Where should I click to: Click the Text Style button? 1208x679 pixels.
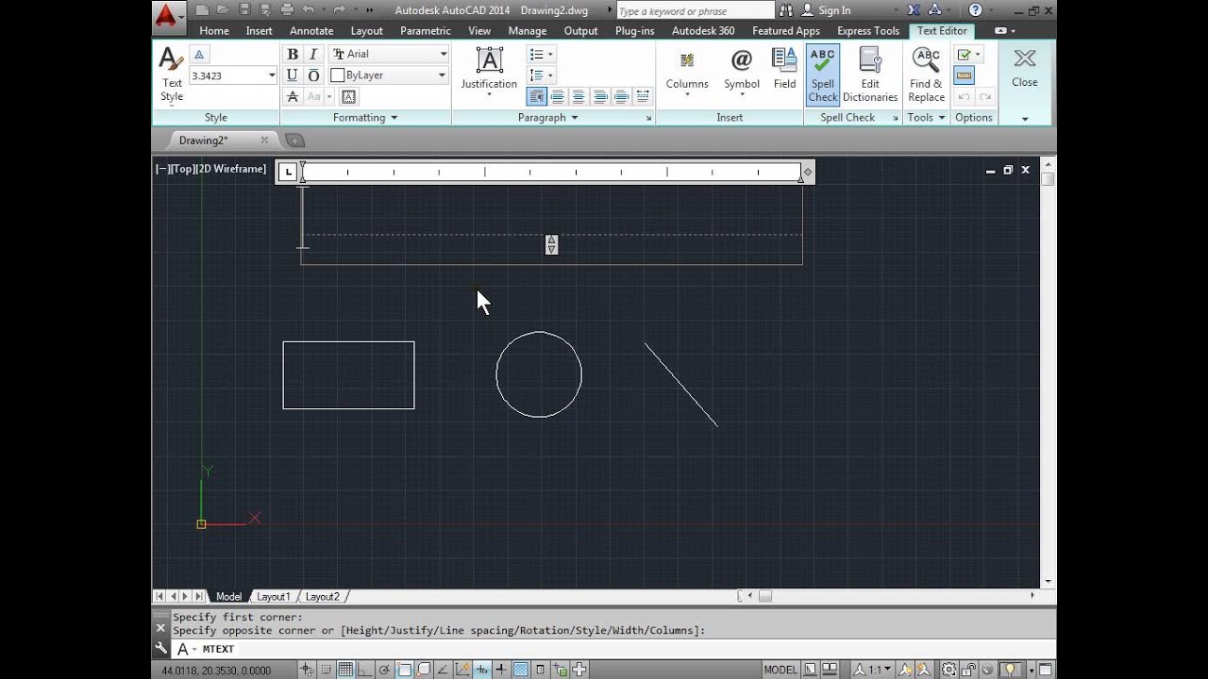pos(171,74)
